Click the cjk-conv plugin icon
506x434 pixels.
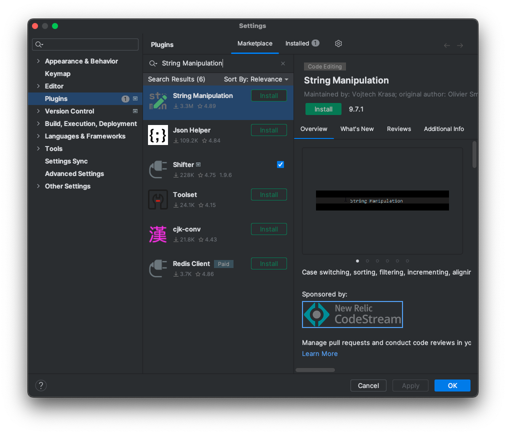click(x=158, y=234)
